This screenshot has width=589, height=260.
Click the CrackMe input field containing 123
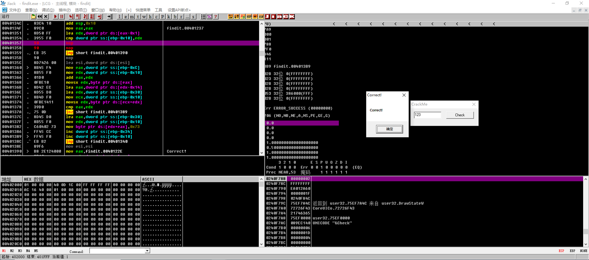pos(427,115)
